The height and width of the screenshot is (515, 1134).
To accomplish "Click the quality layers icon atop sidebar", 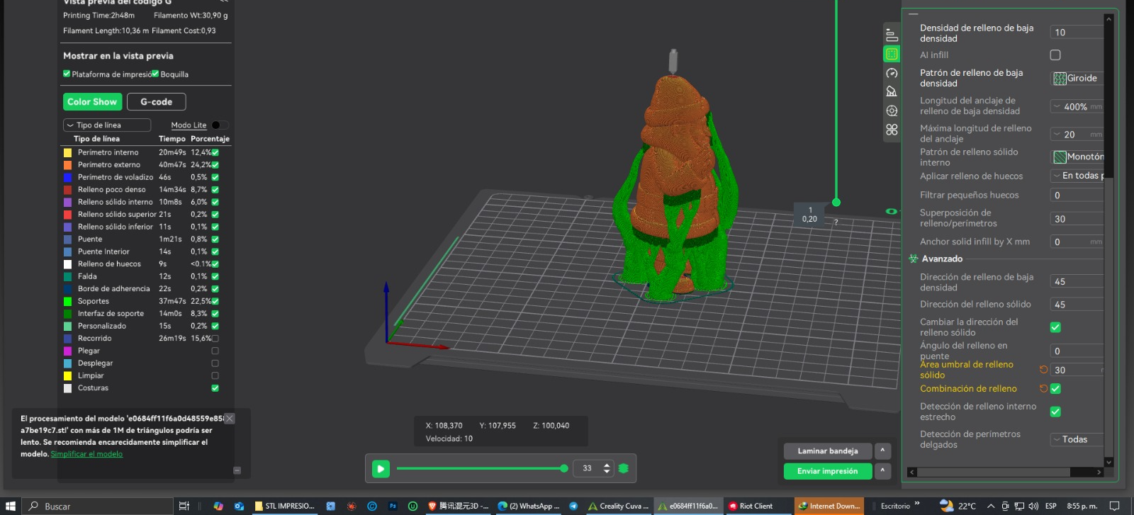I will click(x=892, y=35).
